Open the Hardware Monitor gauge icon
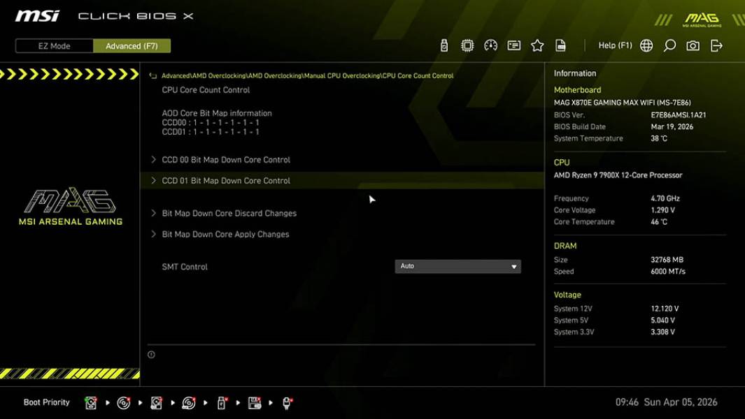745x419 pixels. pyautogui.click(x=490, y=45)
